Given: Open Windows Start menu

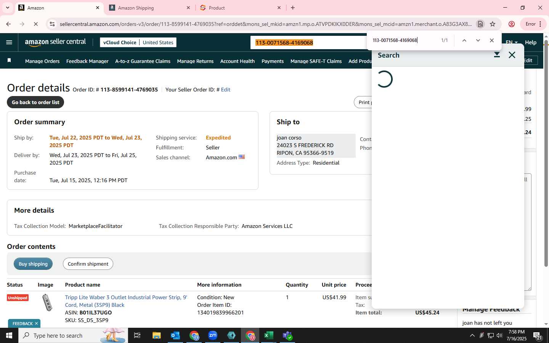Looking at the screenshot, I should [x=9, y=335].
